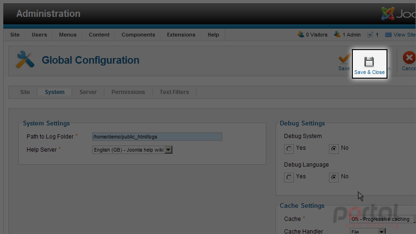Click the Global Configuration tools icon

25,59
